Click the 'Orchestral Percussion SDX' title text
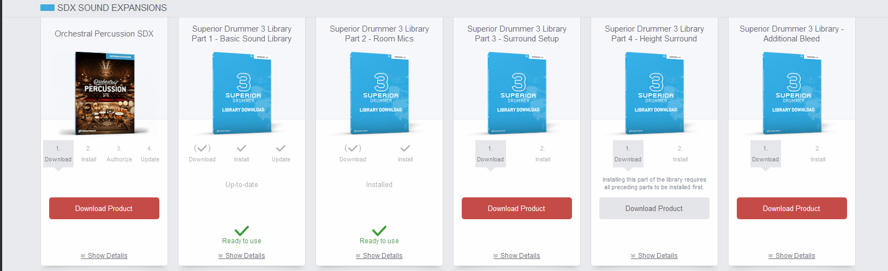The image size is (888, 271). coord(104,34)
